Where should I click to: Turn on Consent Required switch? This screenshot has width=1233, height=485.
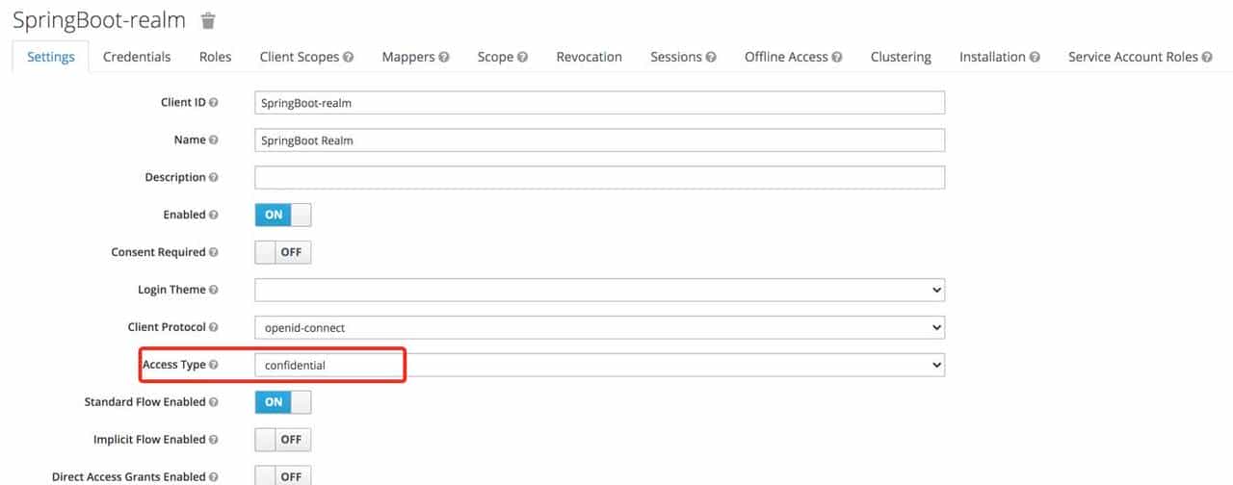283,252
